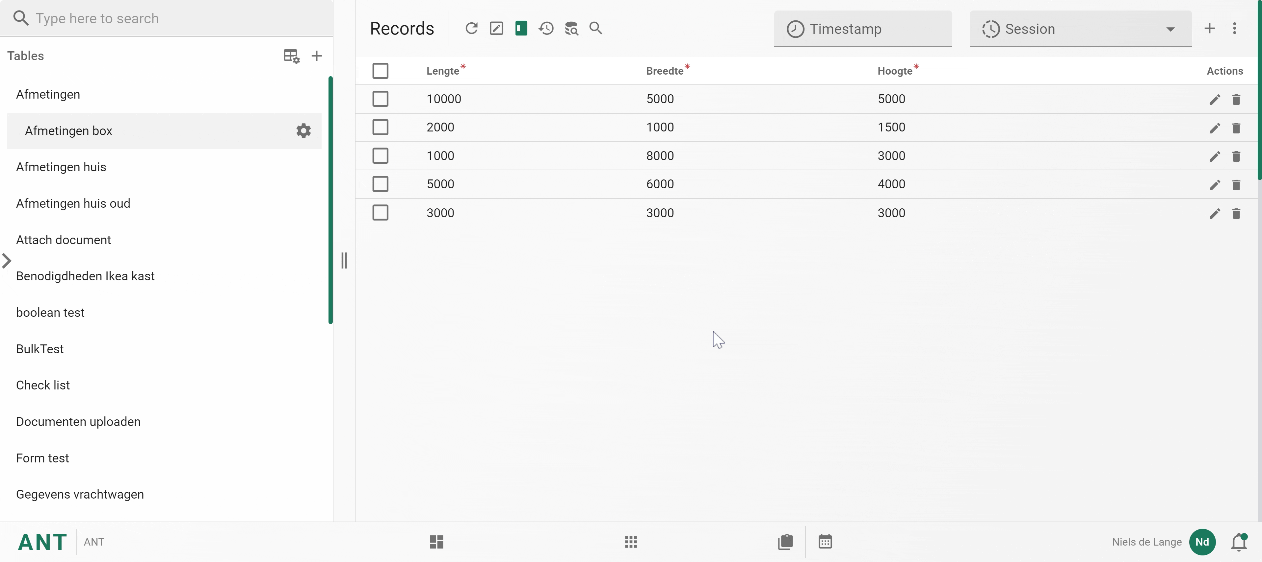Check the row with Lengte 2000

click(380, 127)
